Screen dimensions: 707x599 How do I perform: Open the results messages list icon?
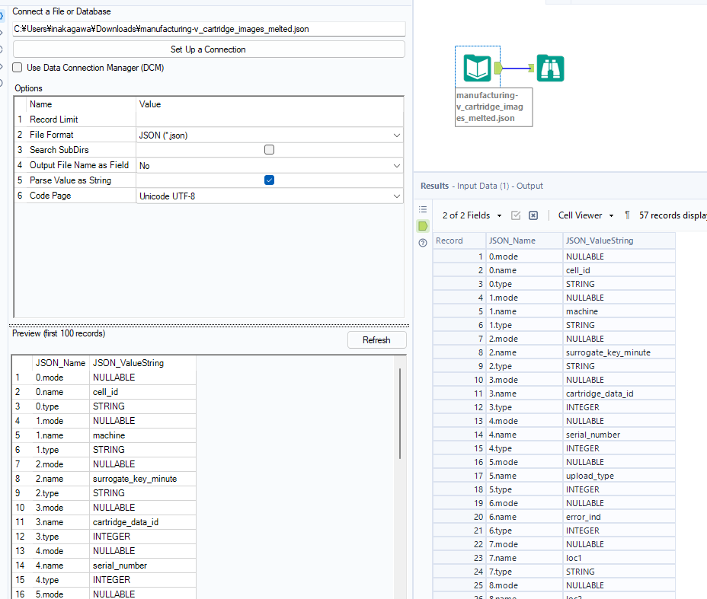click(x=423, y=209)
